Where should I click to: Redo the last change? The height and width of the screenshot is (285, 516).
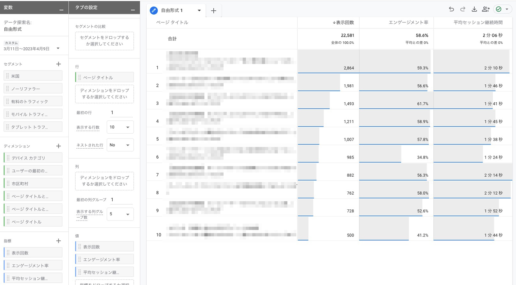(463, 9)
